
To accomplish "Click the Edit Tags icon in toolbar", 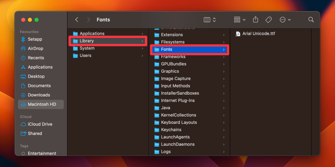I will [269, 20].
